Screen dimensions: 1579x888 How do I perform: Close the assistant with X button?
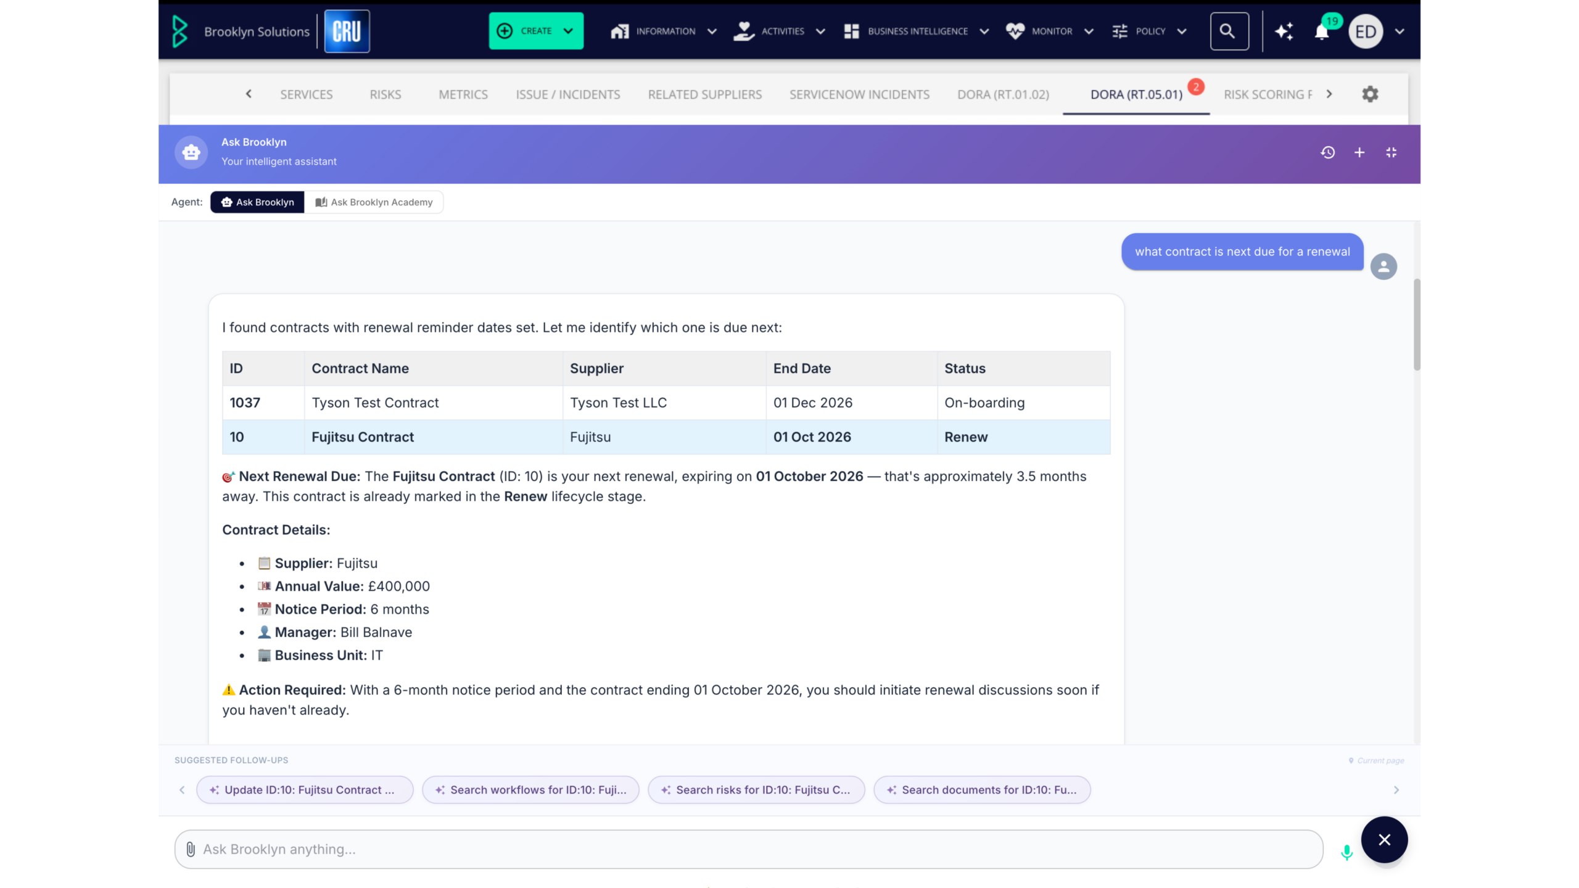(1384, 840)
